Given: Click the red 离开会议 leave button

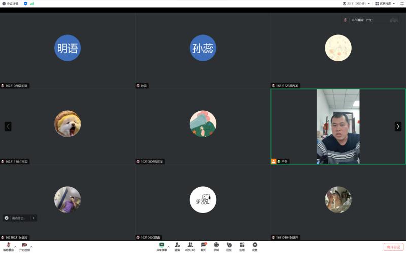Looking at the screenshot, I should [393, 247].
